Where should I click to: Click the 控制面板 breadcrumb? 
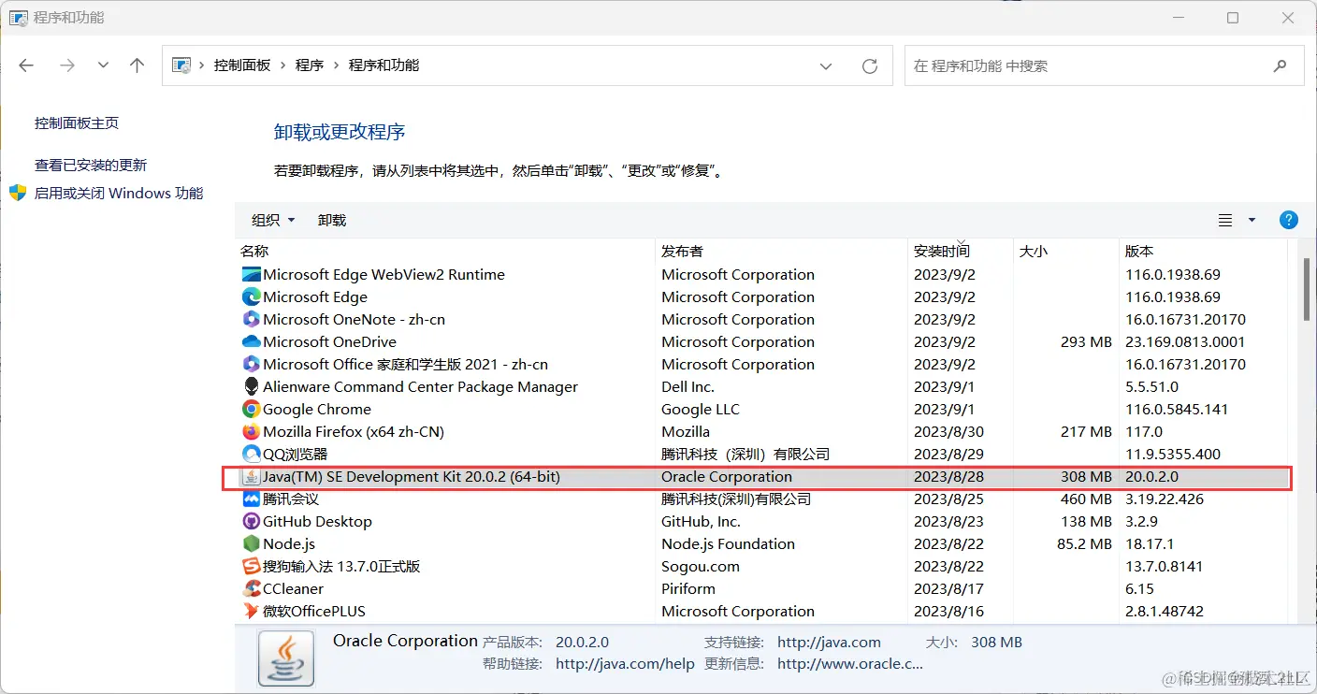242,65
